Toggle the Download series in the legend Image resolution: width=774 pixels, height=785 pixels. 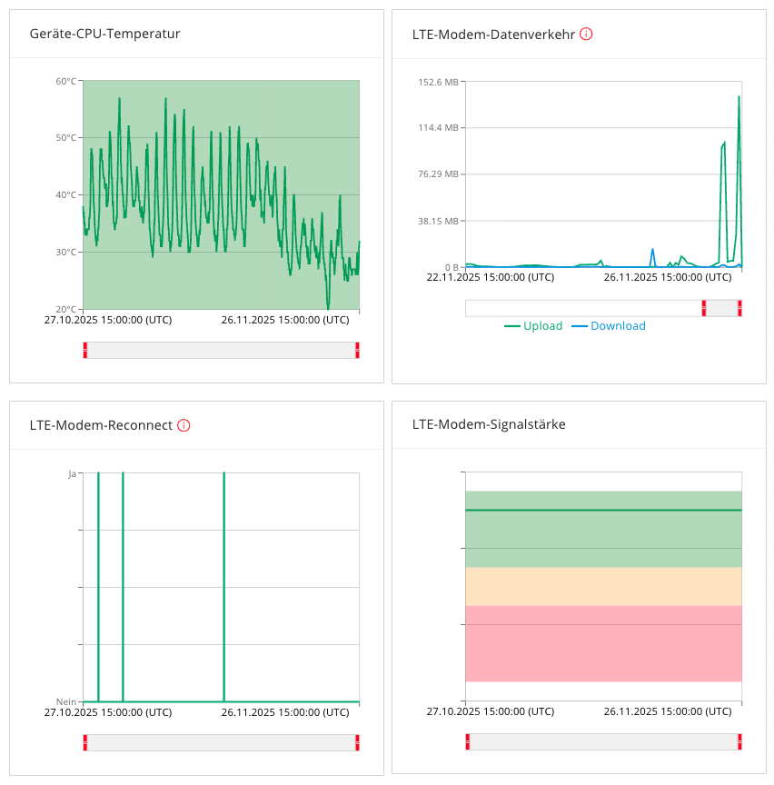click(x=609, y=326)
